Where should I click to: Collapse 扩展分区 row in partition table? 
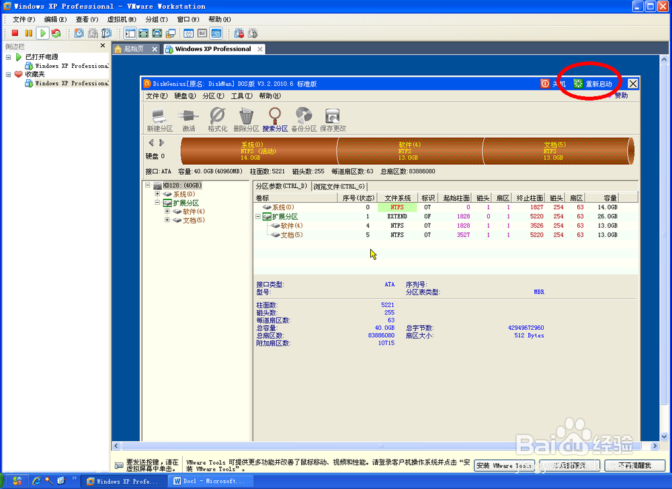pos(258,216)
